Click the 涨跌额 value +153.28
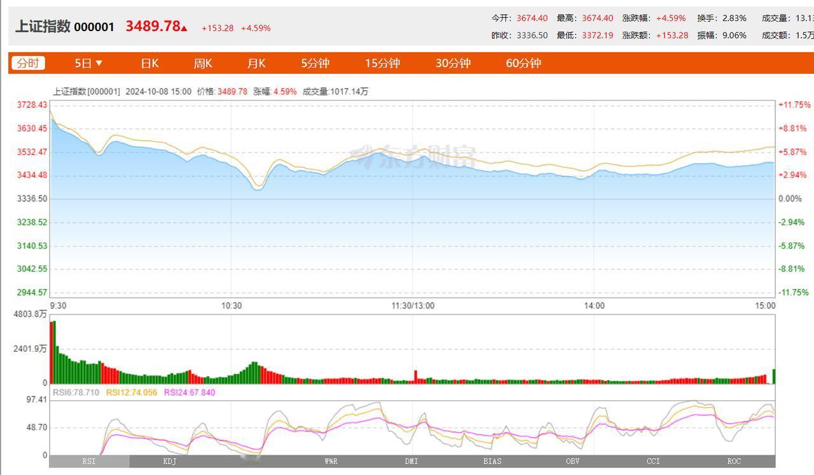 pos(672,36)
